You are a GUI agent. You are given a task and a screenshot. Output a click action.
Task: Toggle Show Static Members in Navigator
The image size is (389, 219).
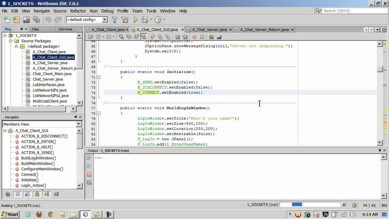(x=27, y=194)
